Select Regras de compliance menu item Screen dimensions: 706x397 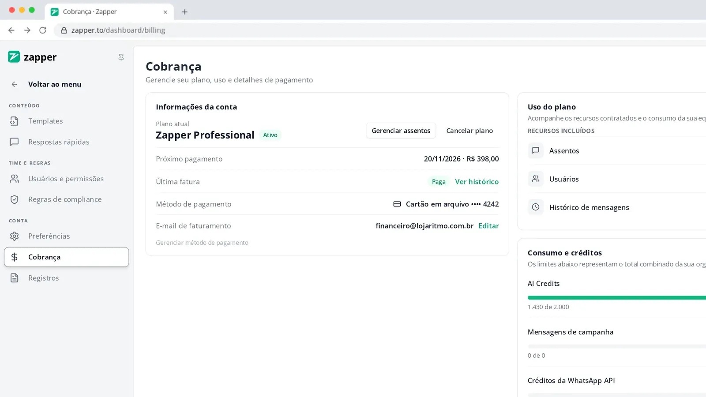tap(67, 199)
